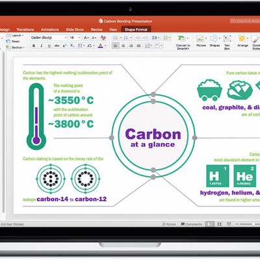Toggle bold formatting
The height and width of the screenshot is (260, 260).
34,45
